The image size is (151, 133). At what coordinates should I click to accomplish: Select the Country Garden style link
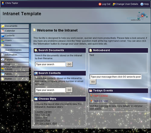pos(43,112)
